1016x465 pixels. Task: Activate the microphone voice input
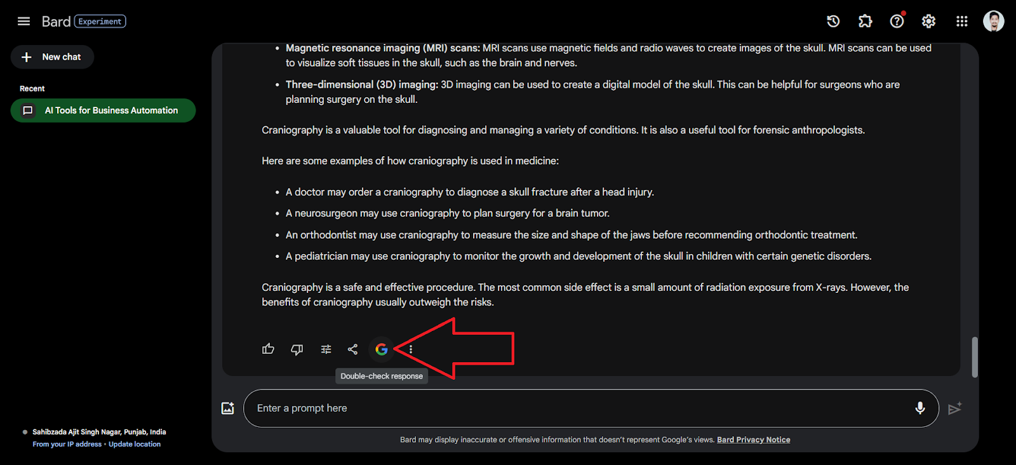(919, 408)
